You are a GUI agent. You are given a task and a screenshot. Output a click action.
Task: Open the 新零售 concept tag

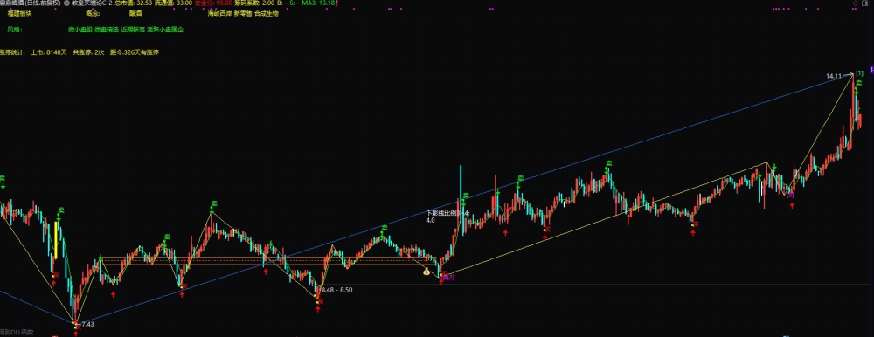tap(242, 13)
